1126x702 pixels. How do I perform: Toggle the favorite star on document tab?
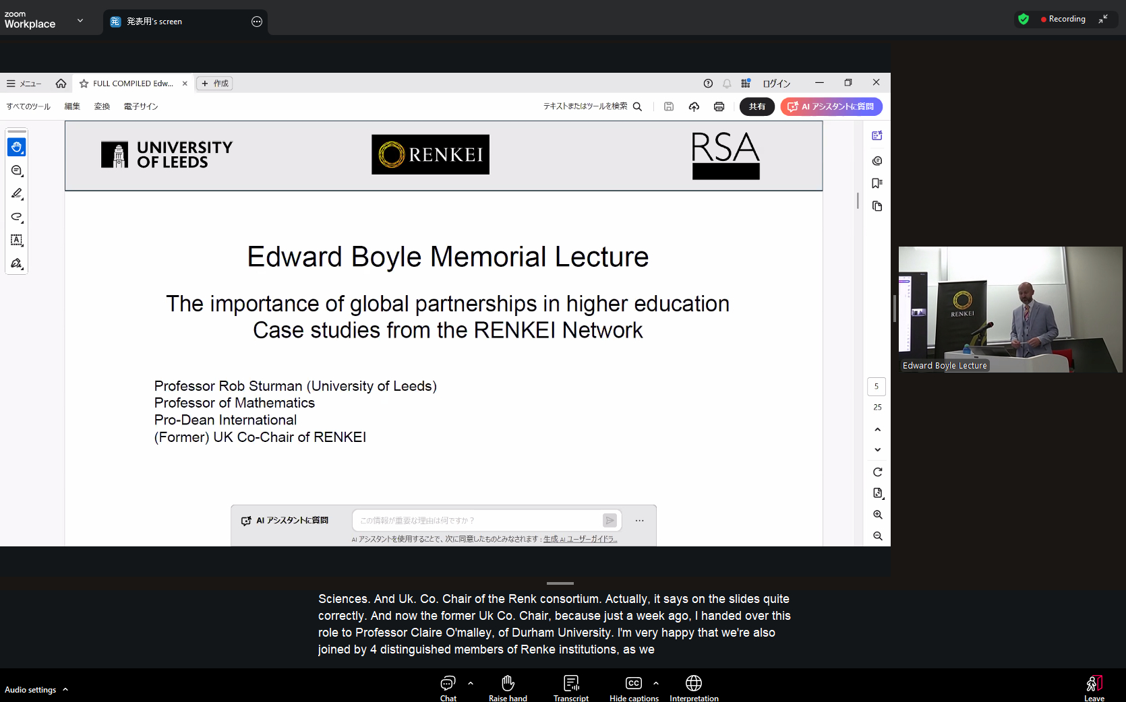(x=84, y=84)
